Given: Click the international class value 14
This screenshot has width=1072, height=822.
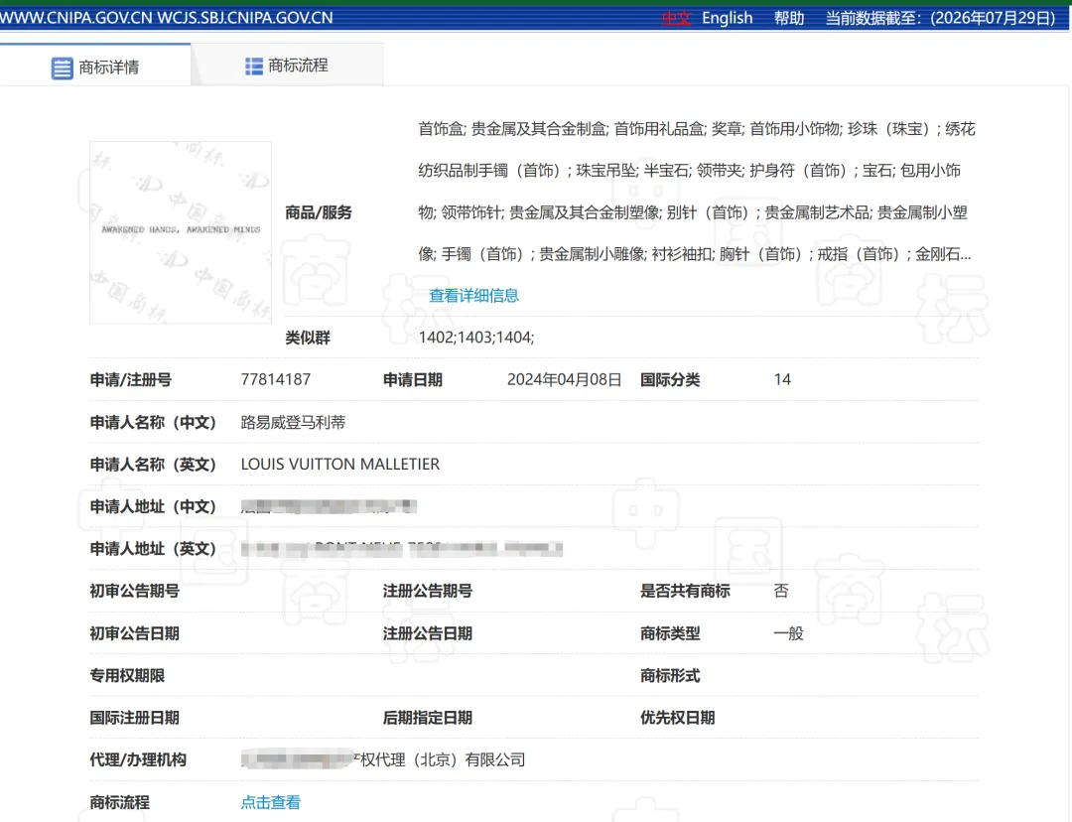Looking at the screenshot, I should point(782,379).
